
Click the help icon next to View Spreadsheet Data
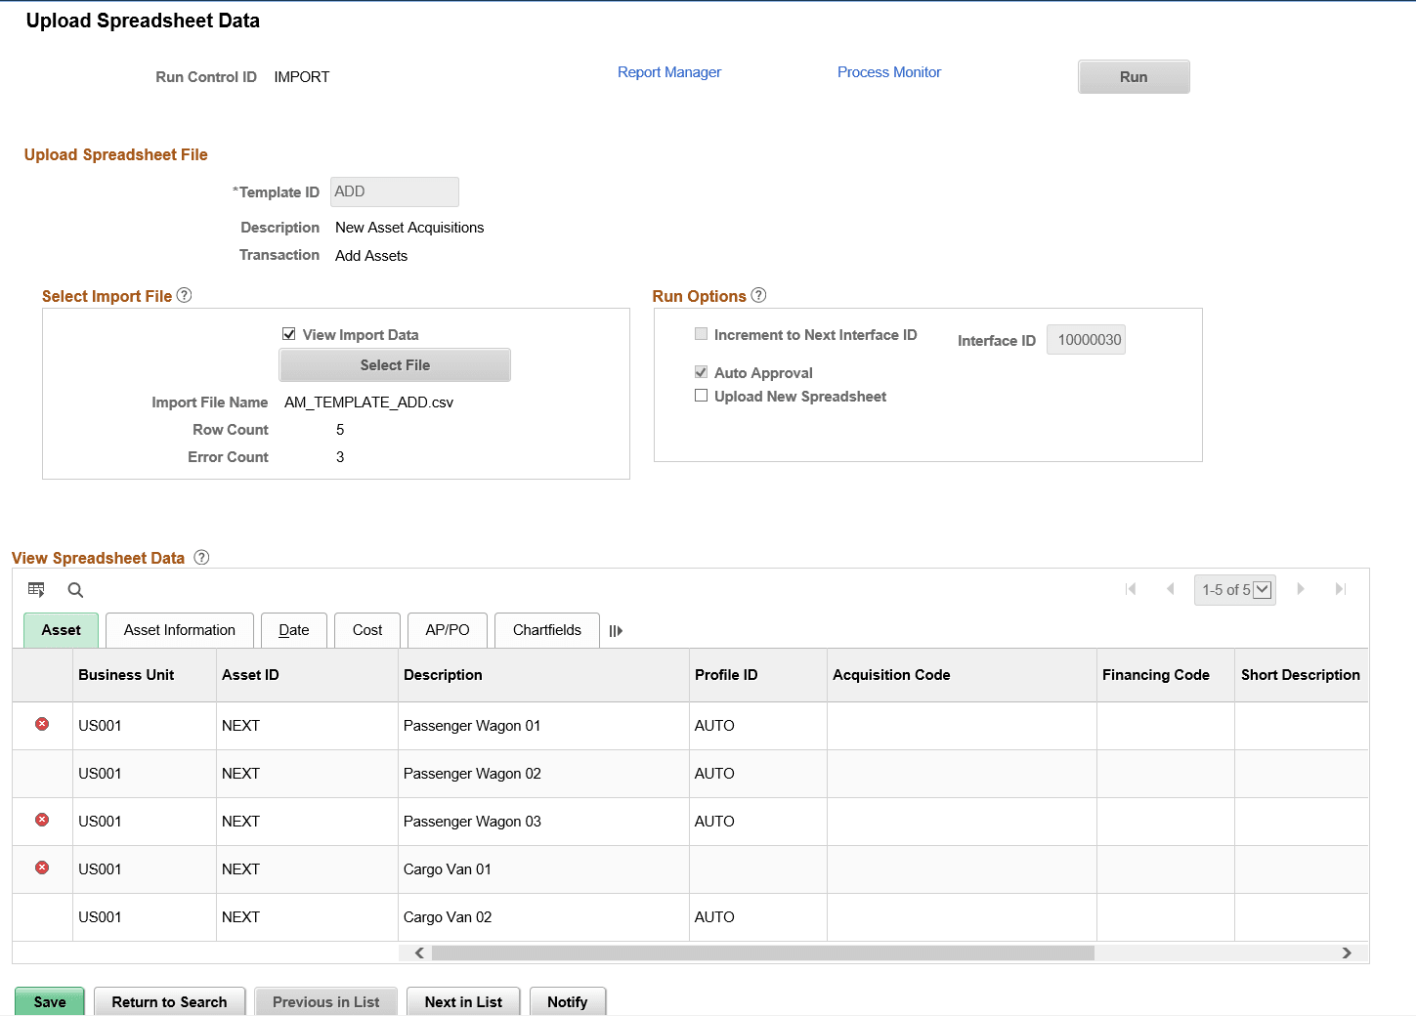click(x=201, y=557)
